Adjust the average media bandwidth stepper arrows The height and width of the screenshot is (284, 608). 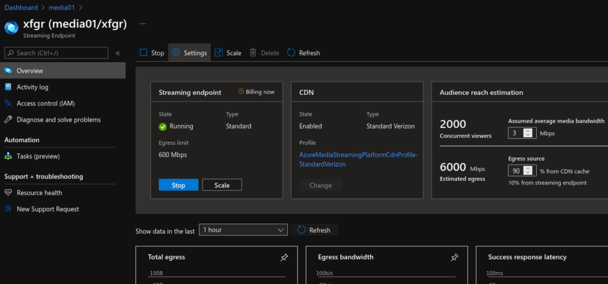pos(527,133)
